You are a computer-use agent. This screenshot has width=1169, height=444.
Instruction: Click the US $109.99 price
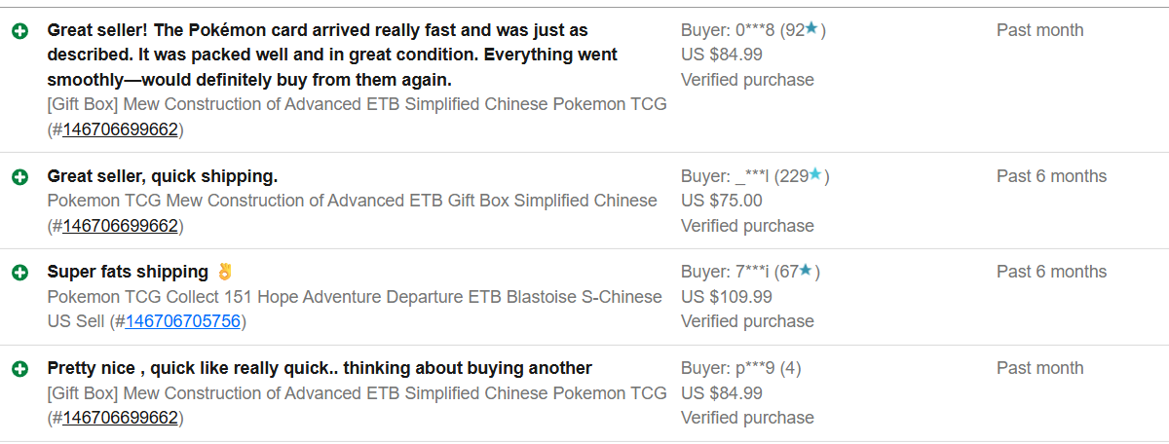click(727, 297)
